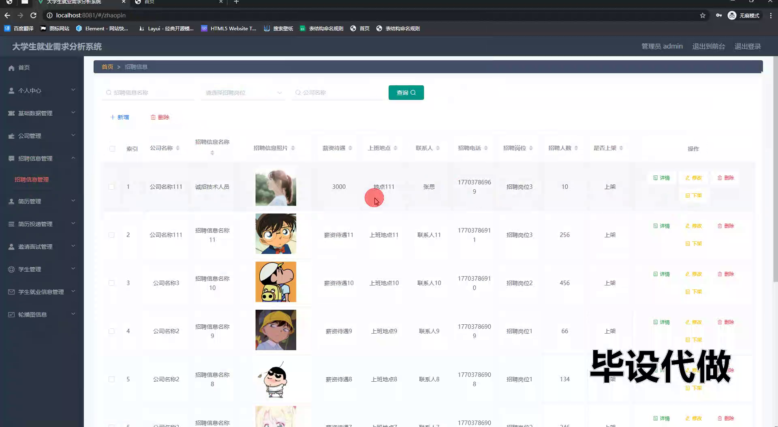
Task: Click the page vertical scrollbar
Action: click(775, 170)
